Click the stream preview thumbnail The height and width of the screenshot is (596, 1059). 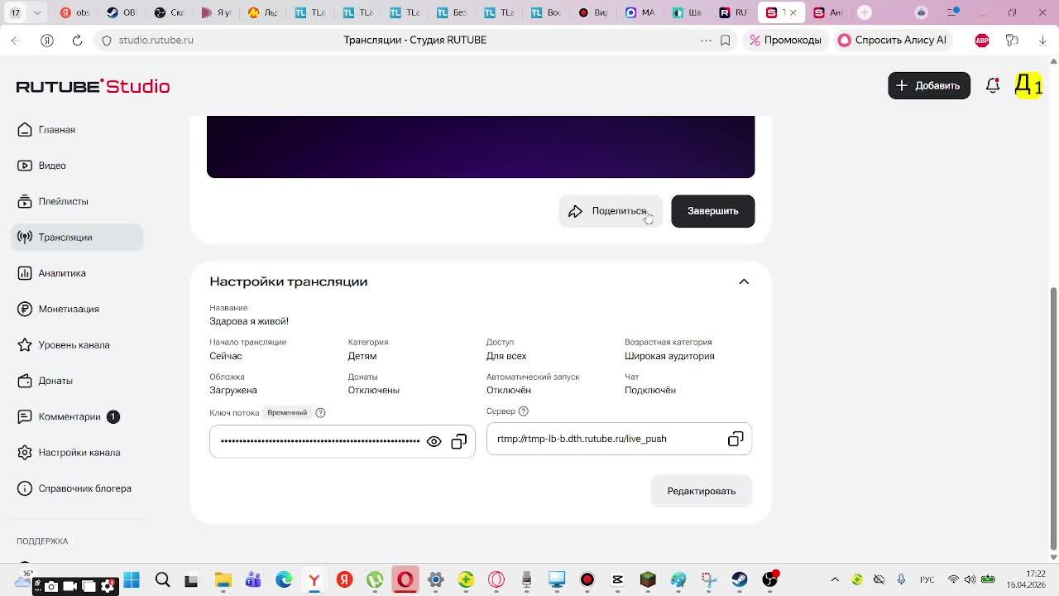tap(481, 147)
